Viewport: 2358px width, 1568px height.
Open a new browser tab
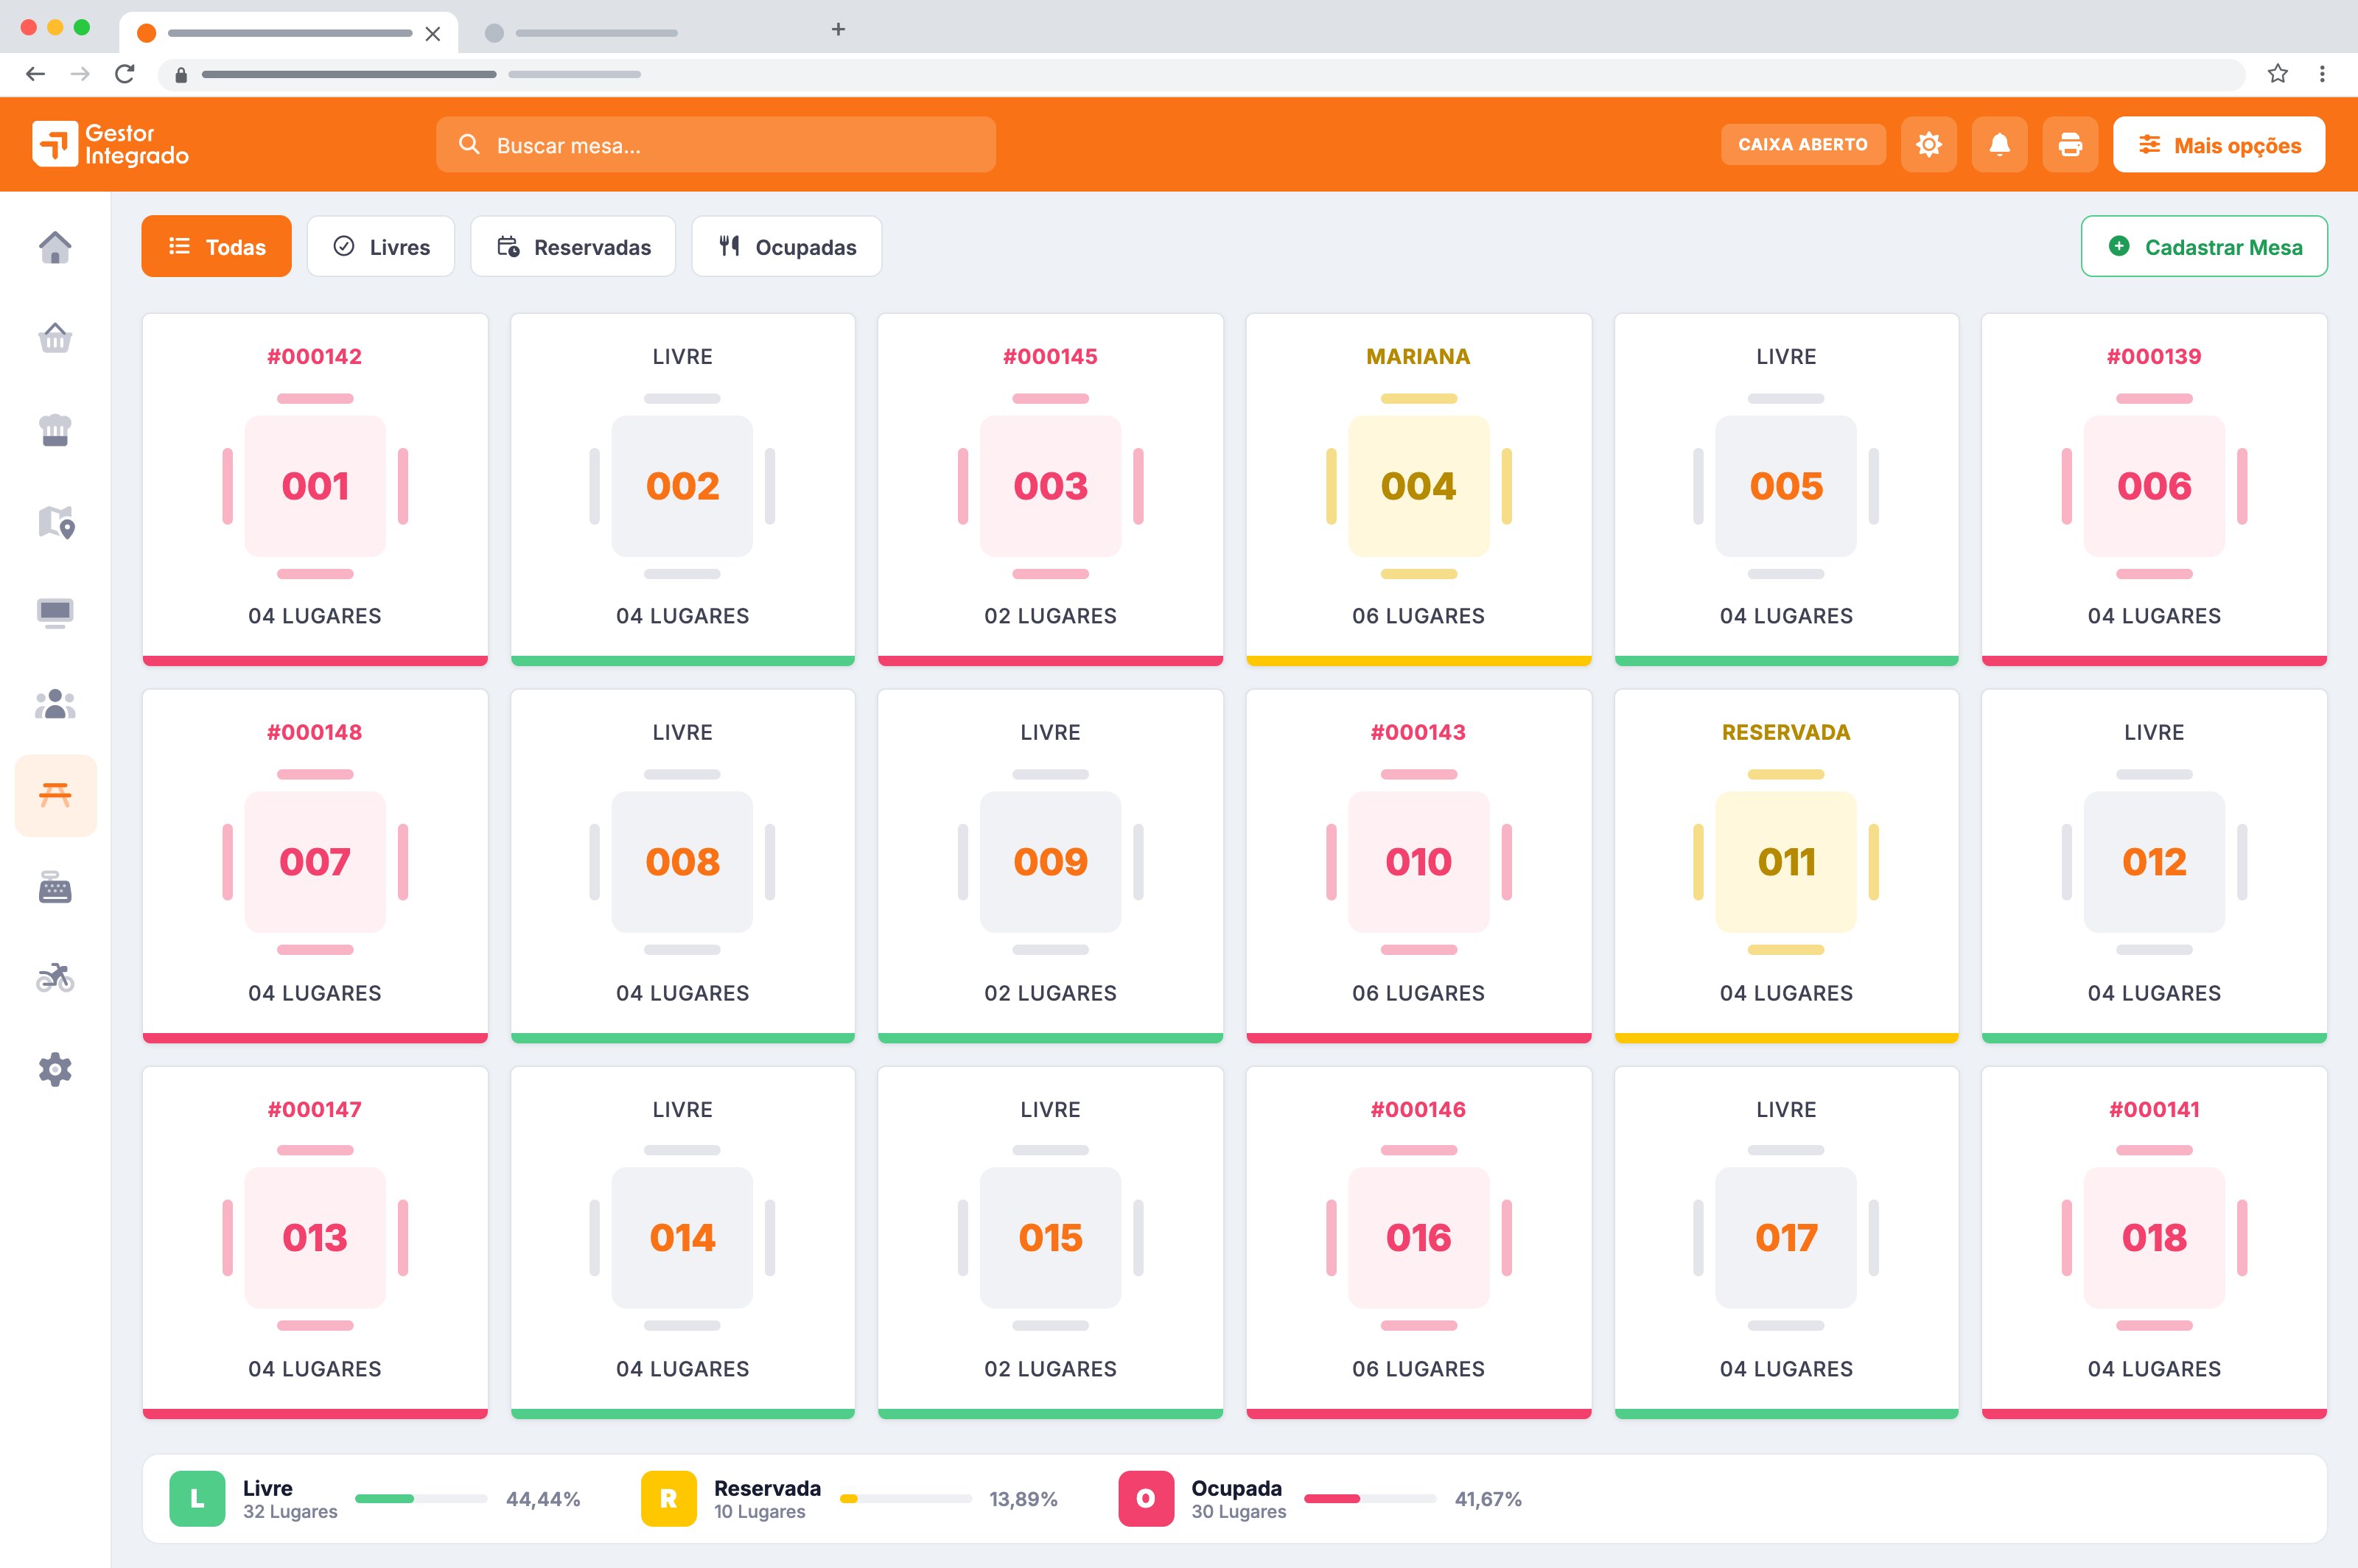click(838, 30)
